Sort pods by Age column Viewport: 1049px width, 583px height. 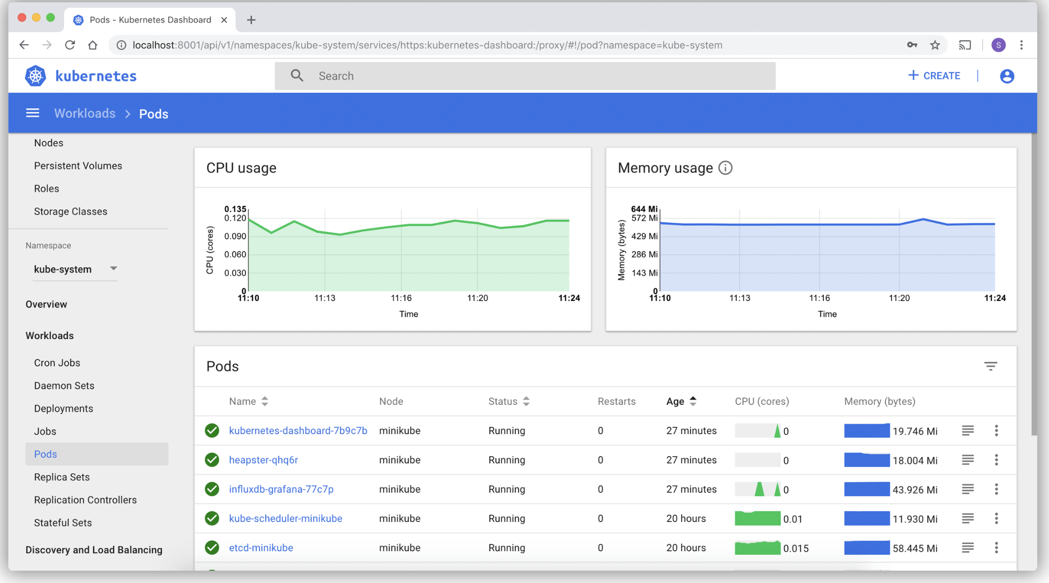point(681,401)
